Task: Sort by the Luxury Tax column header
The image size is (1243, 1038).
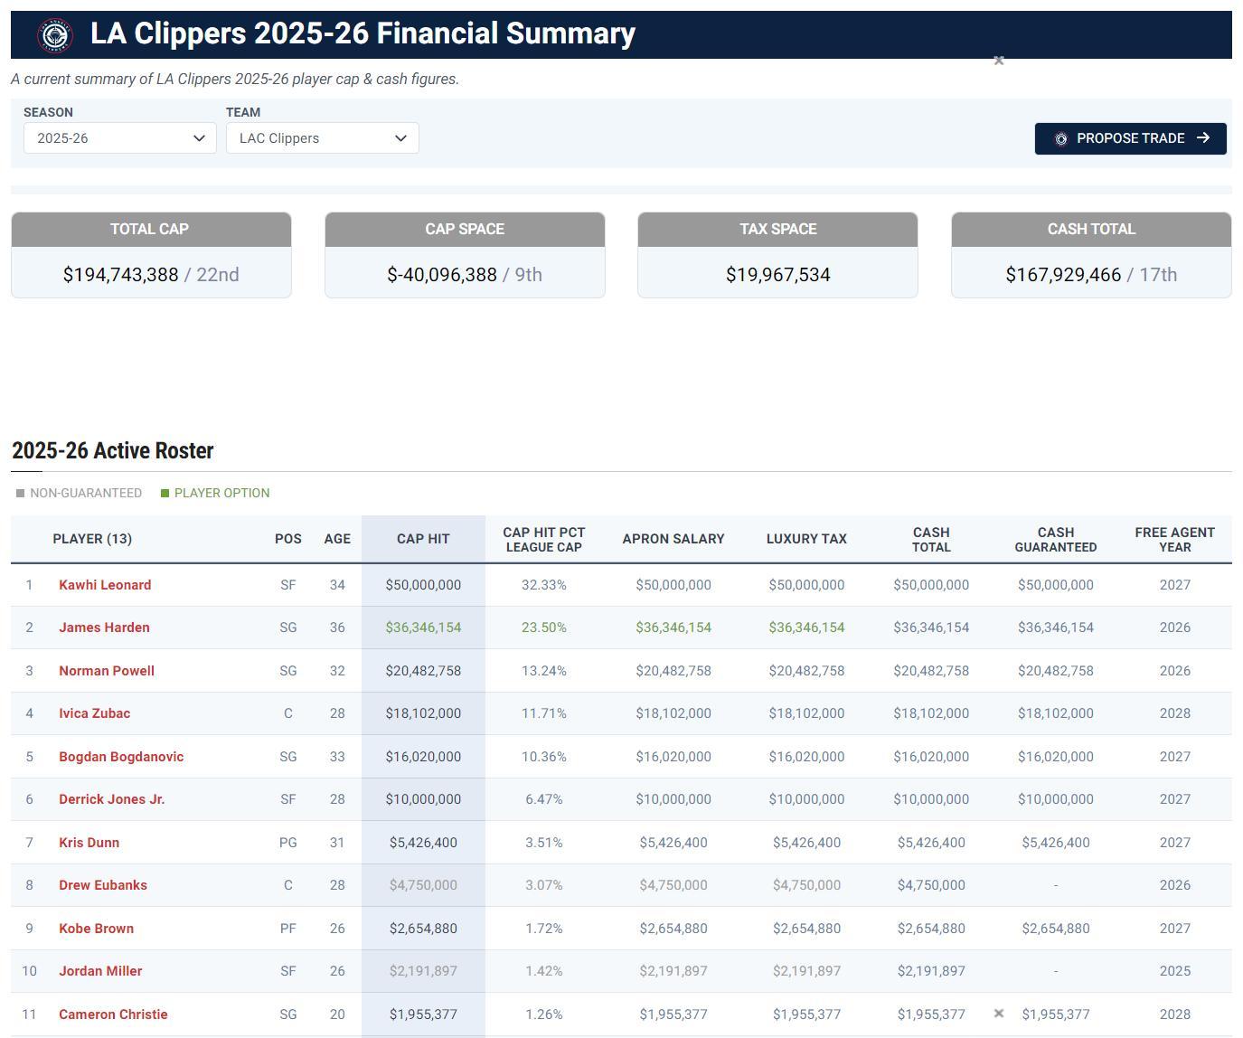Action: (806, 539)
